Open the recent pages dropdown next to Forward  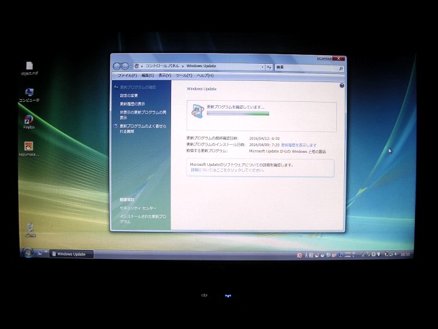131,67
